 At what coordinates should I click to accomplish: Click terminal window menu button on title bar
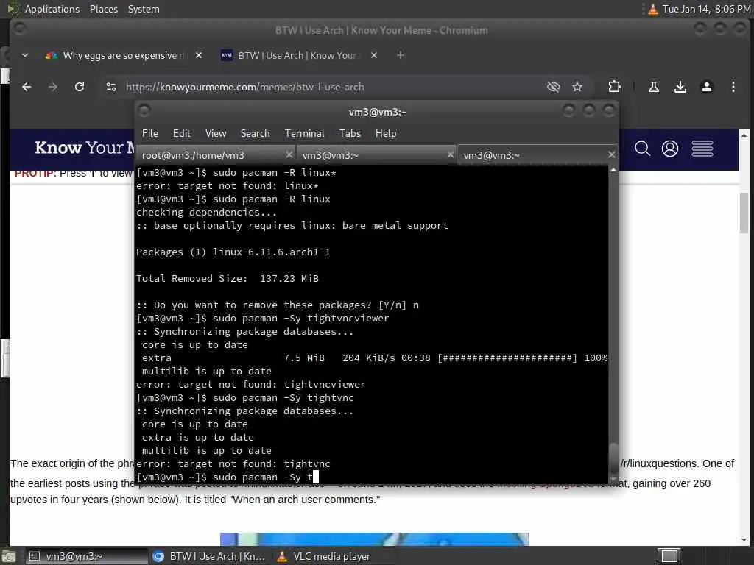coord(144,111)
